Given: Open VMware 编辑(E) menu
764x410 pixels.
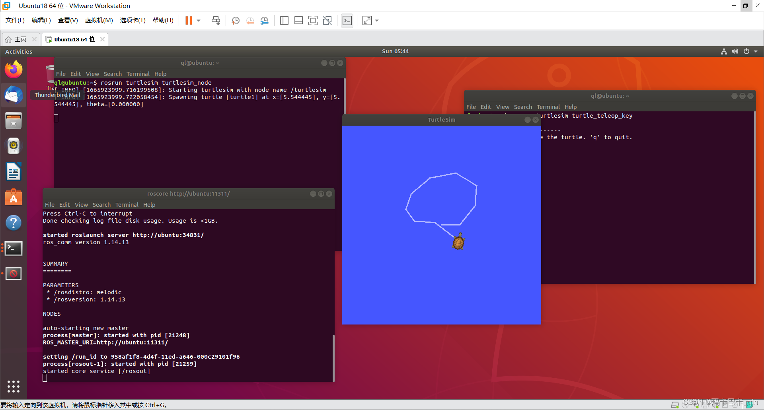Looking at the screenshot, I should [x=41, y=20].
